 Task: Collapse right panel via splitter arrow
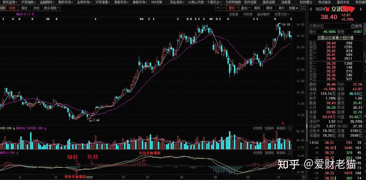(307, 126)
